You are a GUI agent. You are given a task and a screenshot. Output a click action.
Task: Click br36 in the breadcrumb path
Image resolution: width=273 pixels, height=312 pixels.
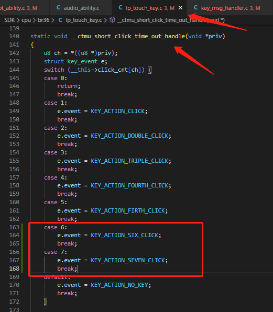click(x=43, y=20)
